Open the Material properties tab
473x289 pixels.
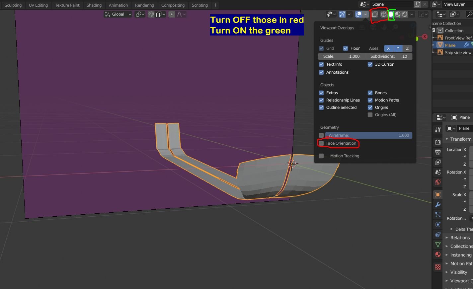click(x=438, y=254)
